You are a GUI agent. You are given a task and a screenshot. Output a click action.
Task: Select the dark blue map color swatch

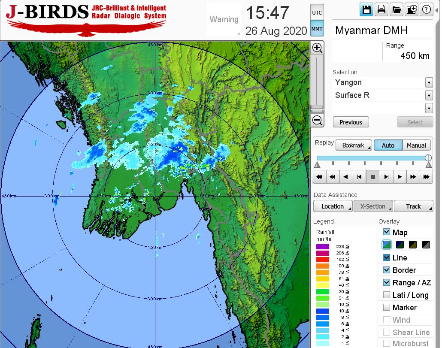[x=400, y=245]
